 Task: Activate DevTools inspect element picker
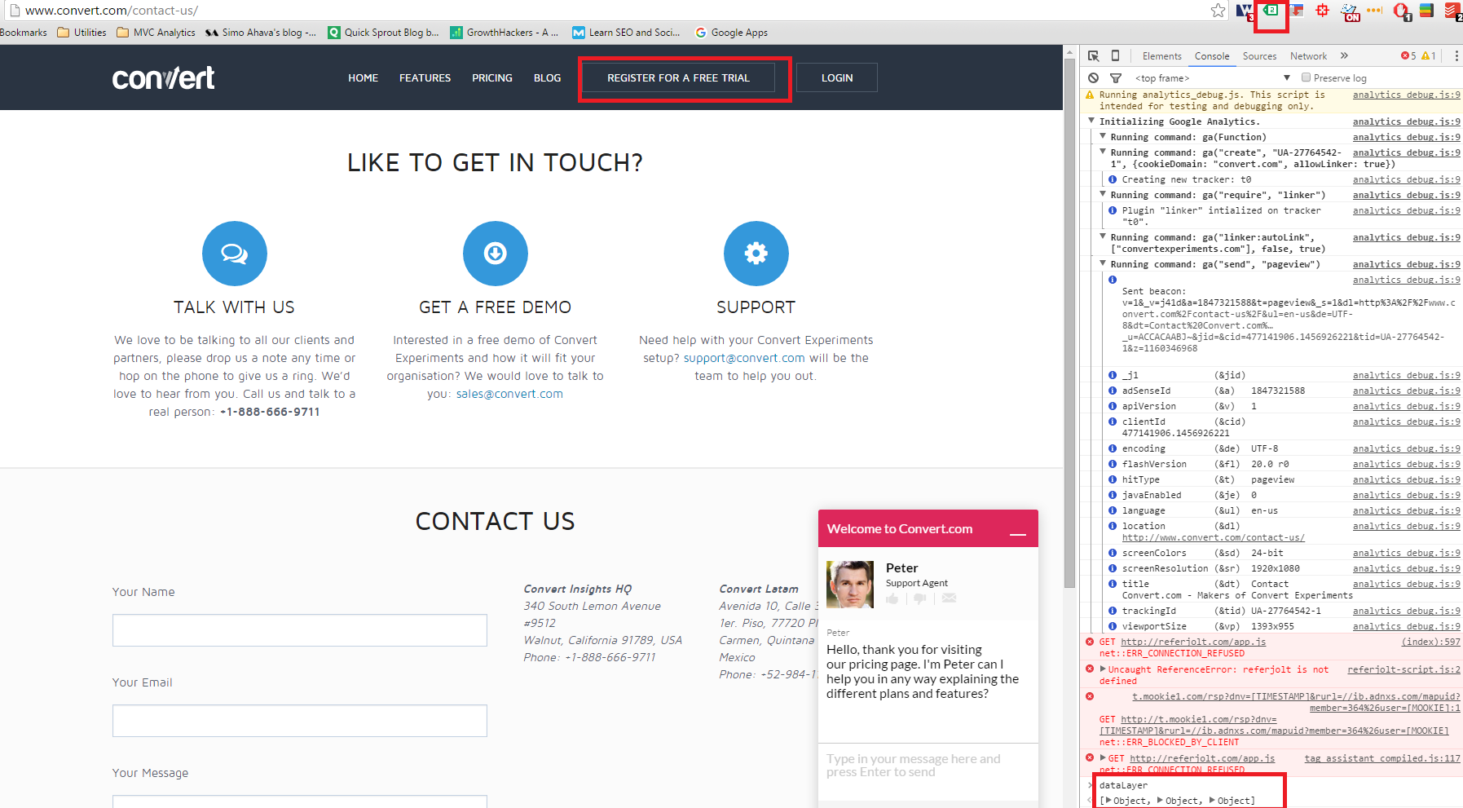coord(1094,56)
